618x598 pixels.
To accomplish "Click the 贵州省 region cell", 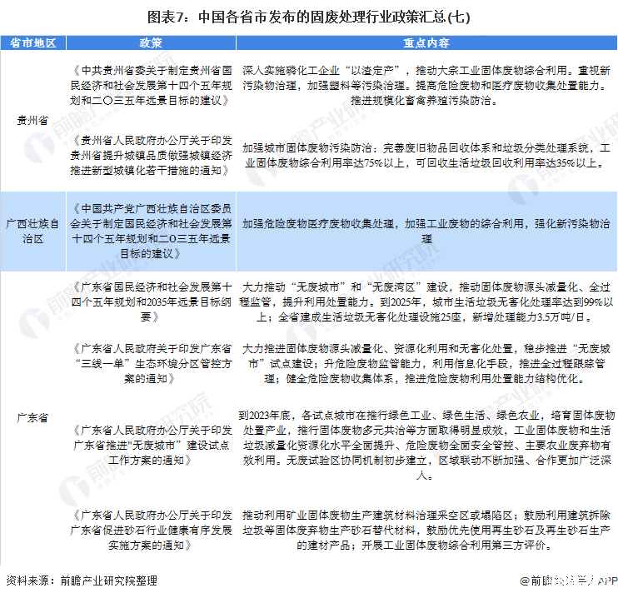I will [32, 120].
